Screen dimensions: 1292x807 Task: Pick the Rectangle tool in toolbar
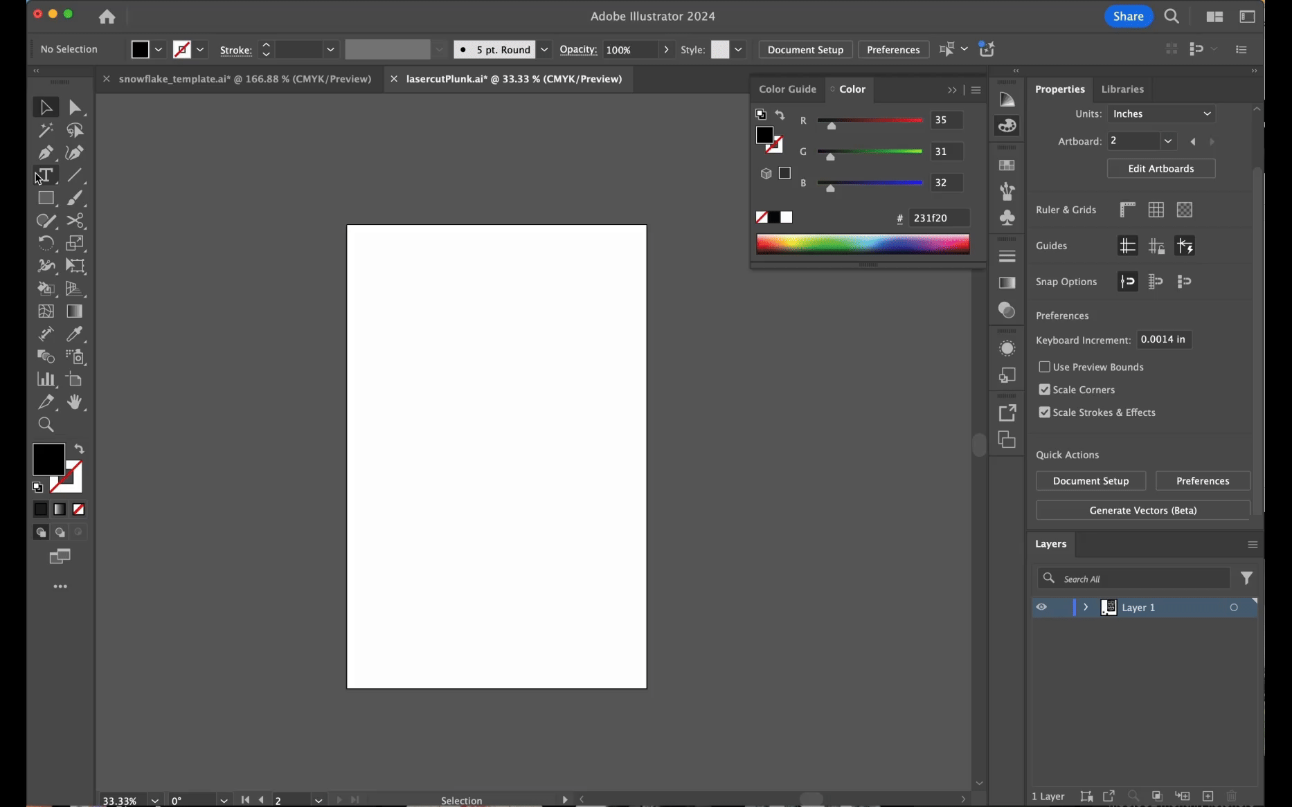point(46,198)
